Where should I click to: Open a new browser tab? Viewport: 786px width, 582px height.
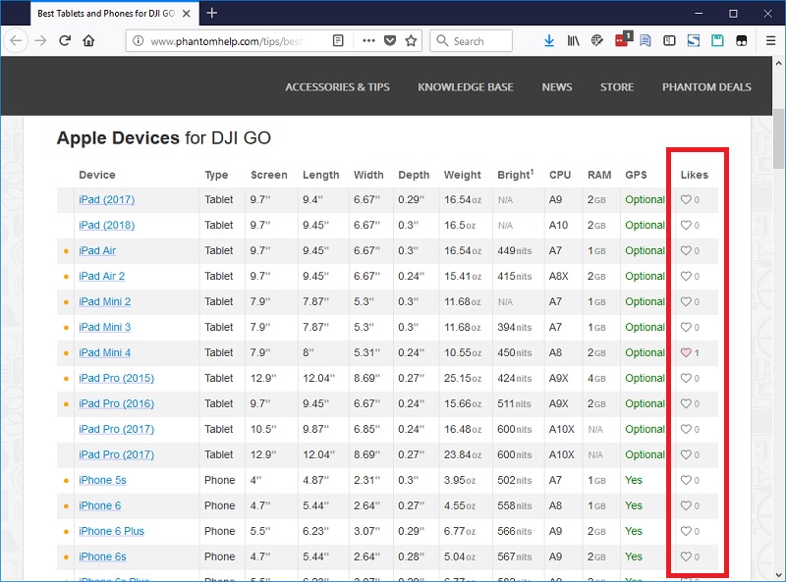point(212,13)
